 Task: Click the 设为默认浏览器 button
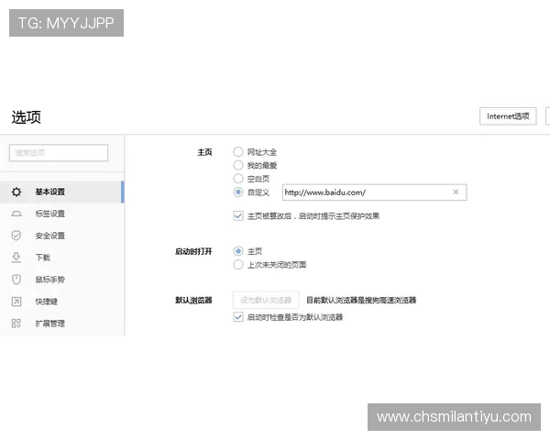coord(266,300)
